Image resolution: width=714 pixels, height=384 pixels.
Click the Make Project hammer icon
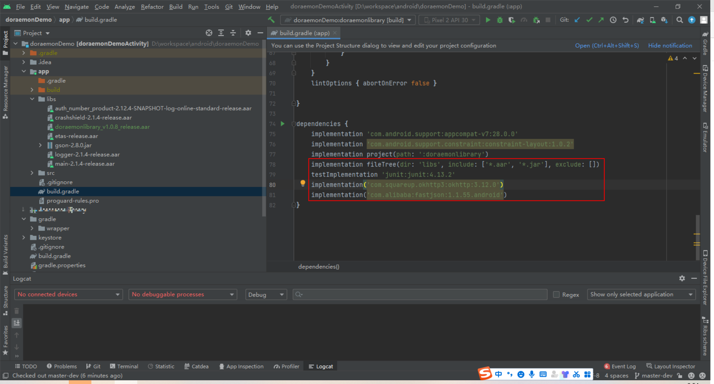(x=271, y=20)
